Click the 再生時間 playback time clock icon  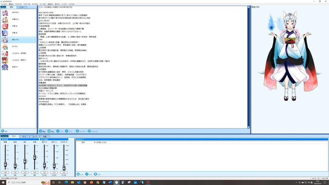[x=89, y=131]
